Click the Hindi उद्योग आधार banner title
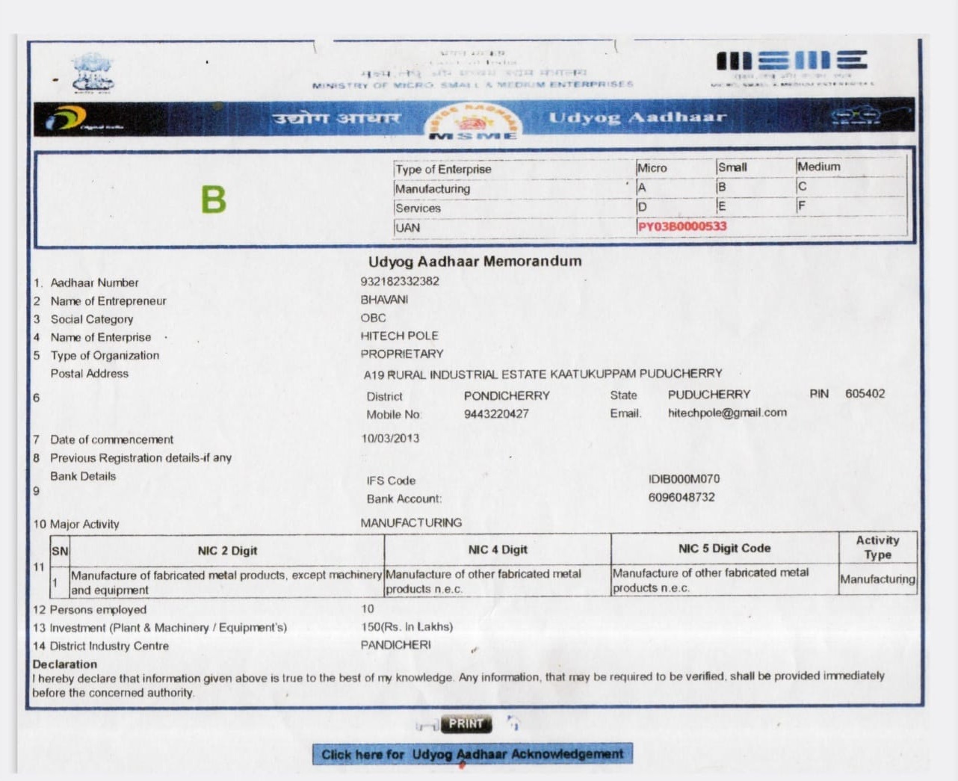Screen dimensions: 958x781 click(x=336, y=118)
